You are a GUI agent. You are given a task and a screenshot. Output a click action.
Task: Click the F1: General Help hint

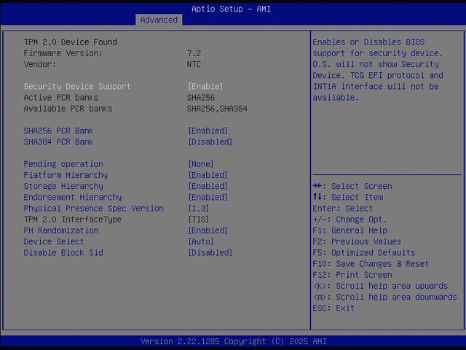(x=349, y=230)
